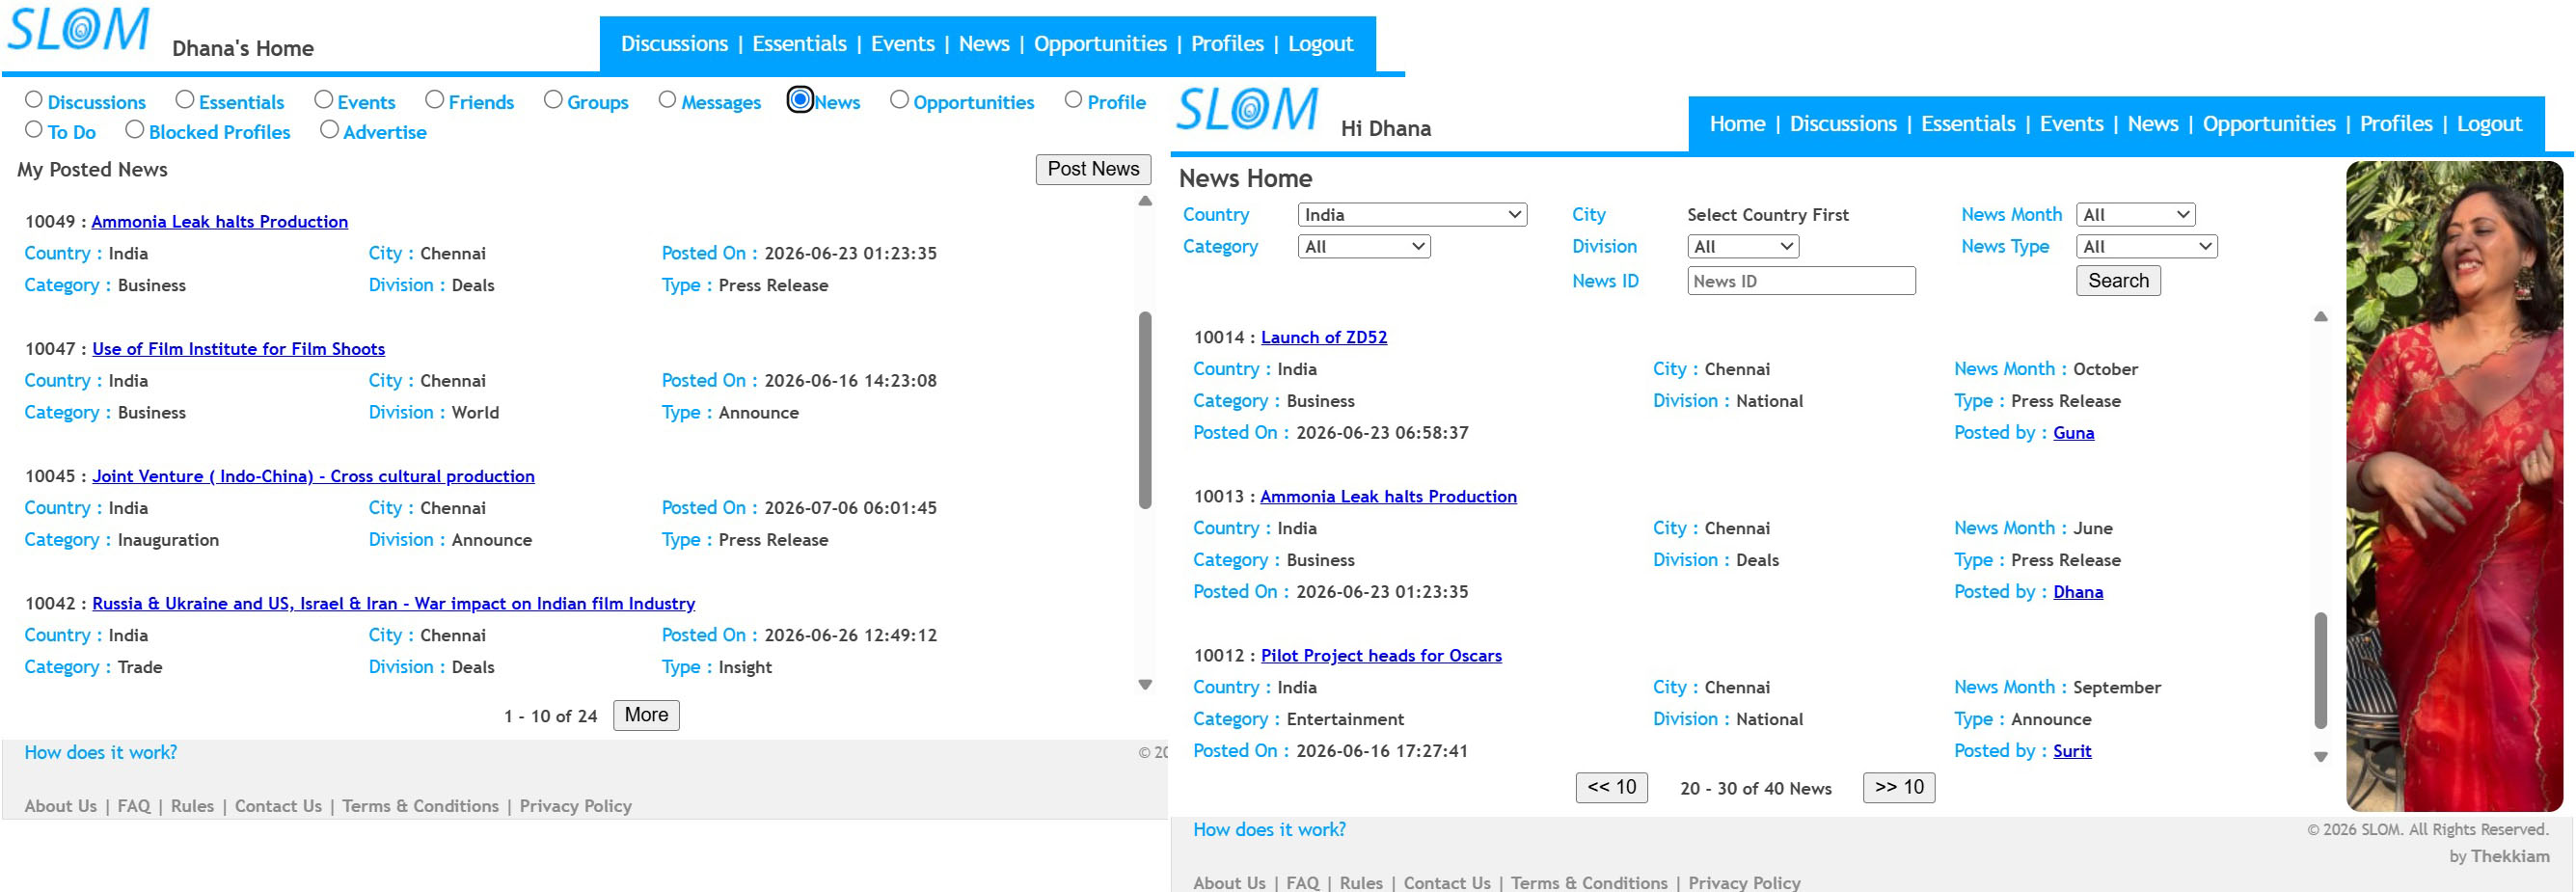
Task: Focus the News ID input field
Action: point(1801,281)
